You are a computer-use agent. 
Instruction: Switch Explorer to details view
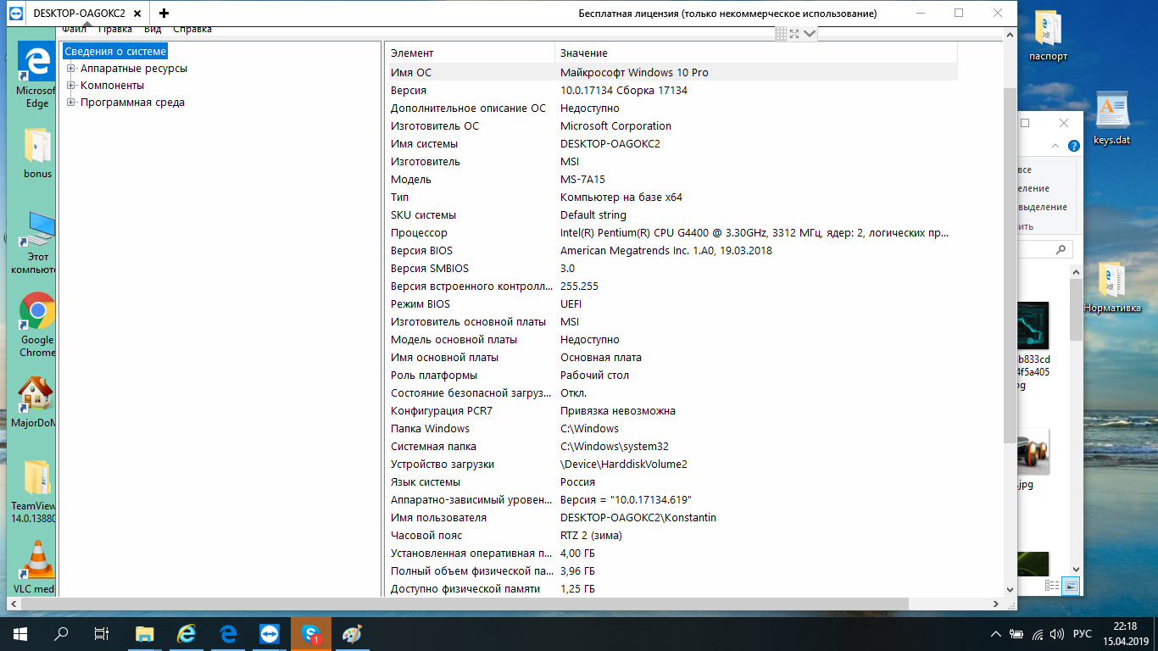(1052, 586)
